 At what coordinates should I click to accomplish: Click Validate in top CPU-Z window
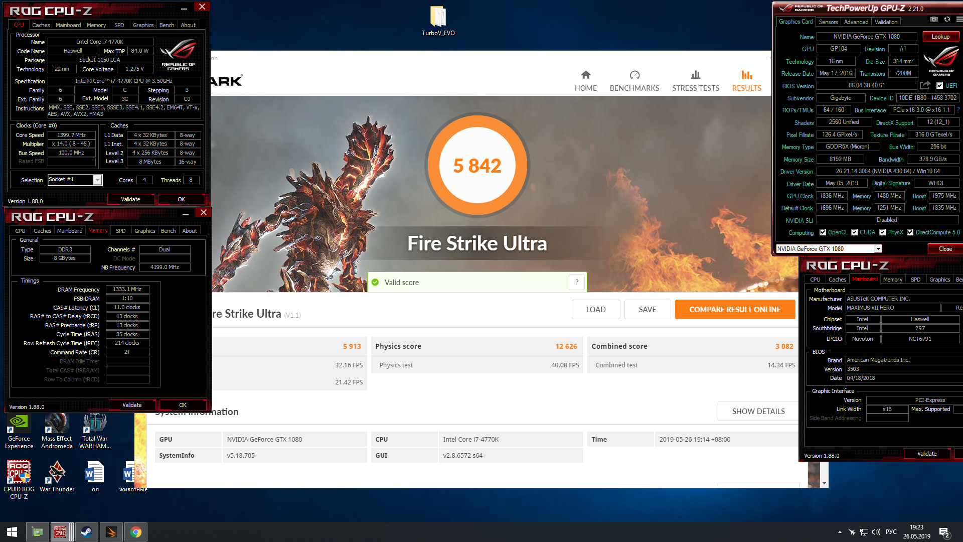pos(130,199)
